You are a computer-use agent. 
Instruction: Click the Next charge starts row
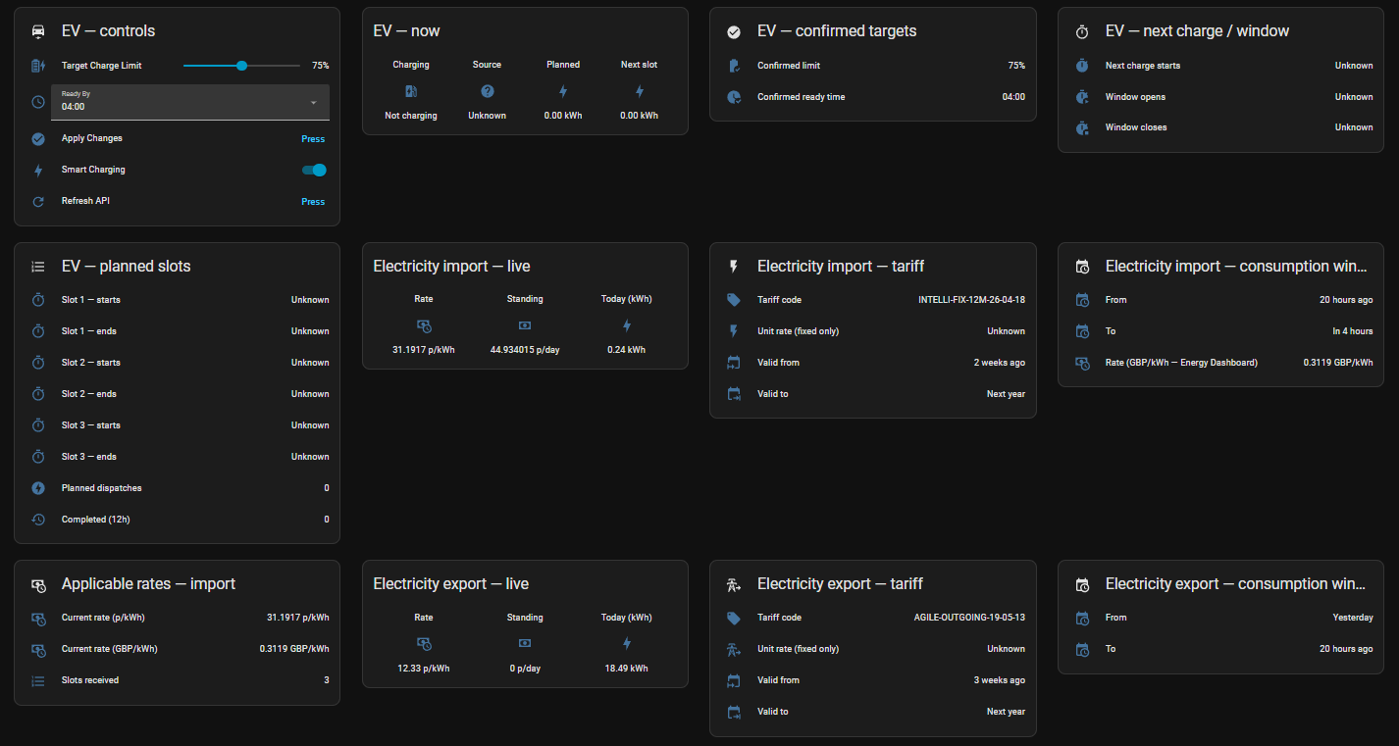(x=1222, y=66)
